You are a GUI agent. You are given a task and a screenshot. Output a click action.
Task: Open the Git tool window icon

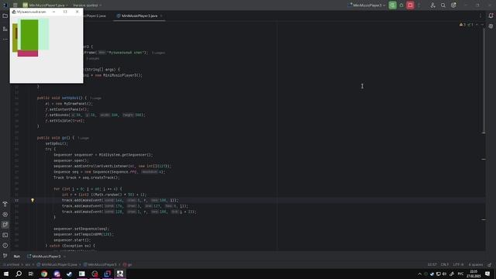(5, 256)
